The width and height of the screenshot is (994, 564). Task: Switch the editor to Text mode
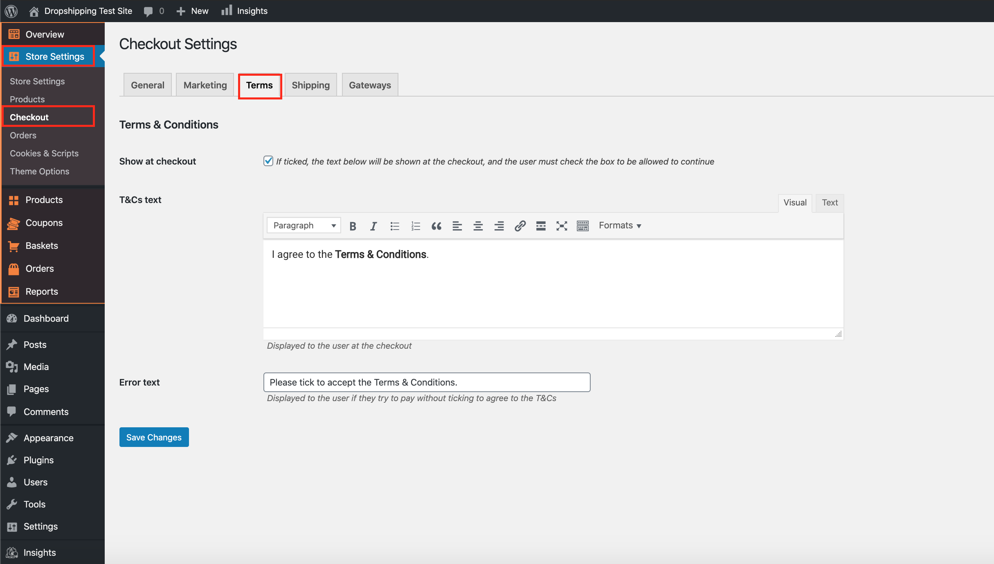pos(830,203)
